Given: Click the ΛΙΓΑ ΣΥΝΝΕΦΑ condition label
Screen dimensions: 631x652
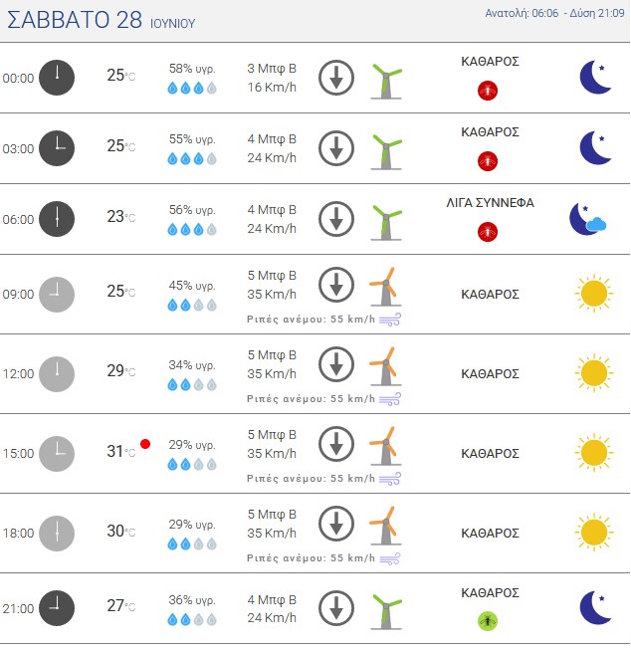Looking at the screenshot, I should (x=490, y=203).
